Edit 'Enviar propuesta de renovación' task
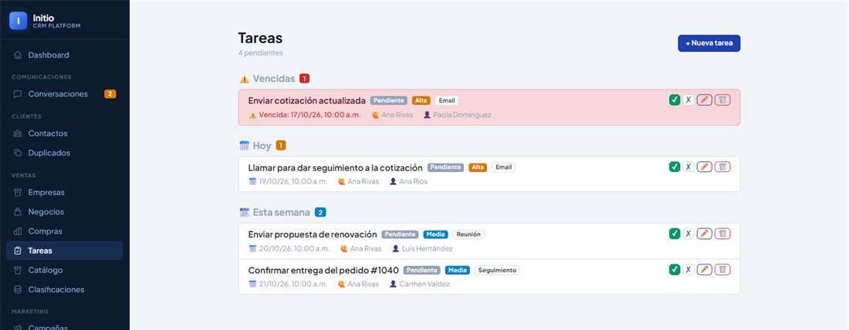 (705, 234)
